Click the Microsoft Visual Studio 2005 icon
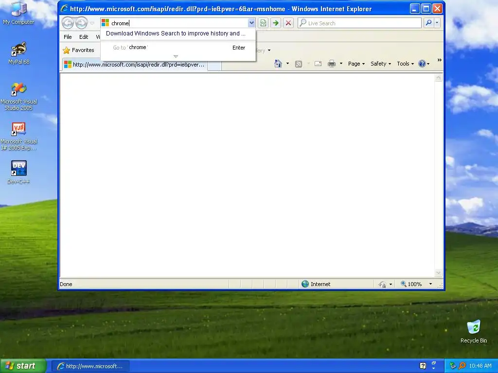Image resolution: width=498 pixels, height=373 pixels. click(x=19, y=97)
